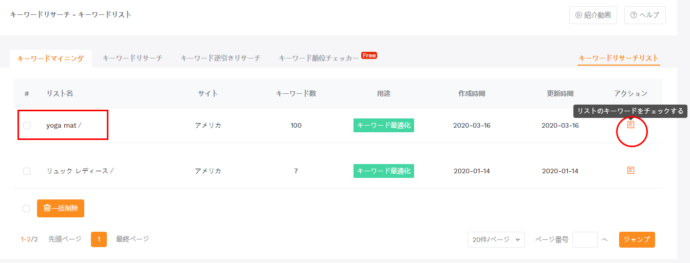Open リュック レディース list keyword check icon
Image resolution: width=690 pixels, height=263 pixels.
[x=631, y=170]
